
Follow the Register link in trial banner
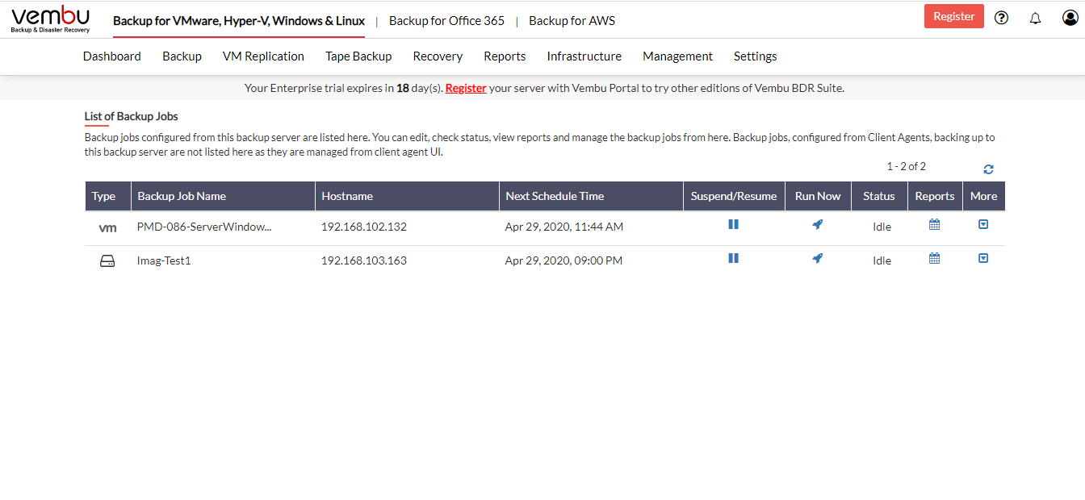[x=466, y=88]
